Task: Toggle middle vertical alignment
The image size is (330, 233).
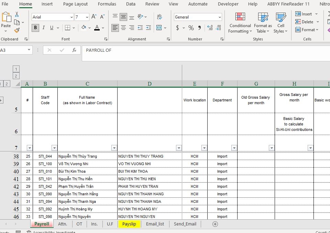Action: (x=123, y=17)
